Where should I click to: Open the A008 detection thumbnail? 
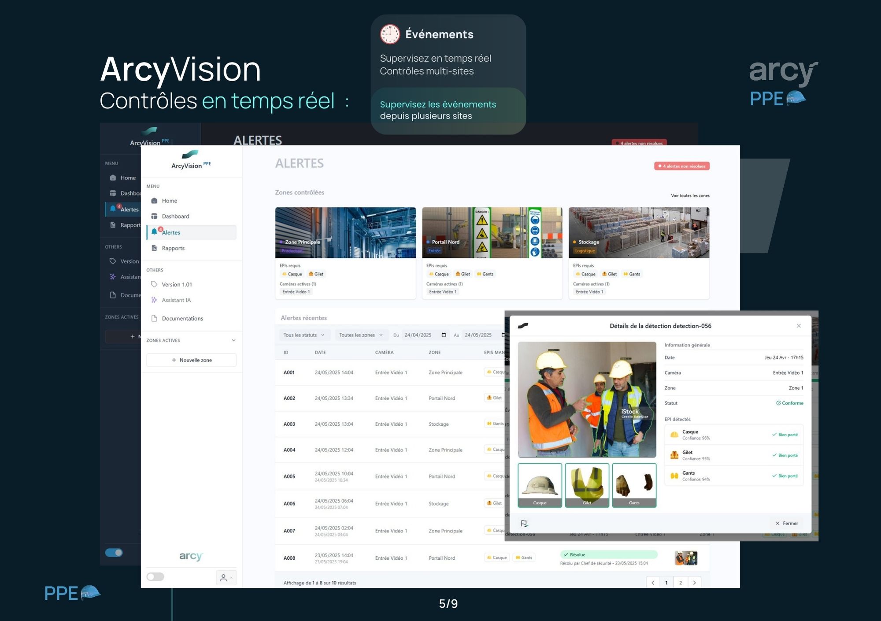tap(686, 558)
